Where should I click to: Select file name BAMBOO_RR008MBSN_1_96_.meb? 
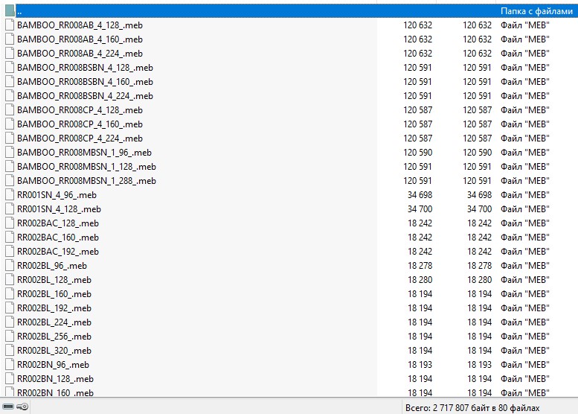(84, 153)
